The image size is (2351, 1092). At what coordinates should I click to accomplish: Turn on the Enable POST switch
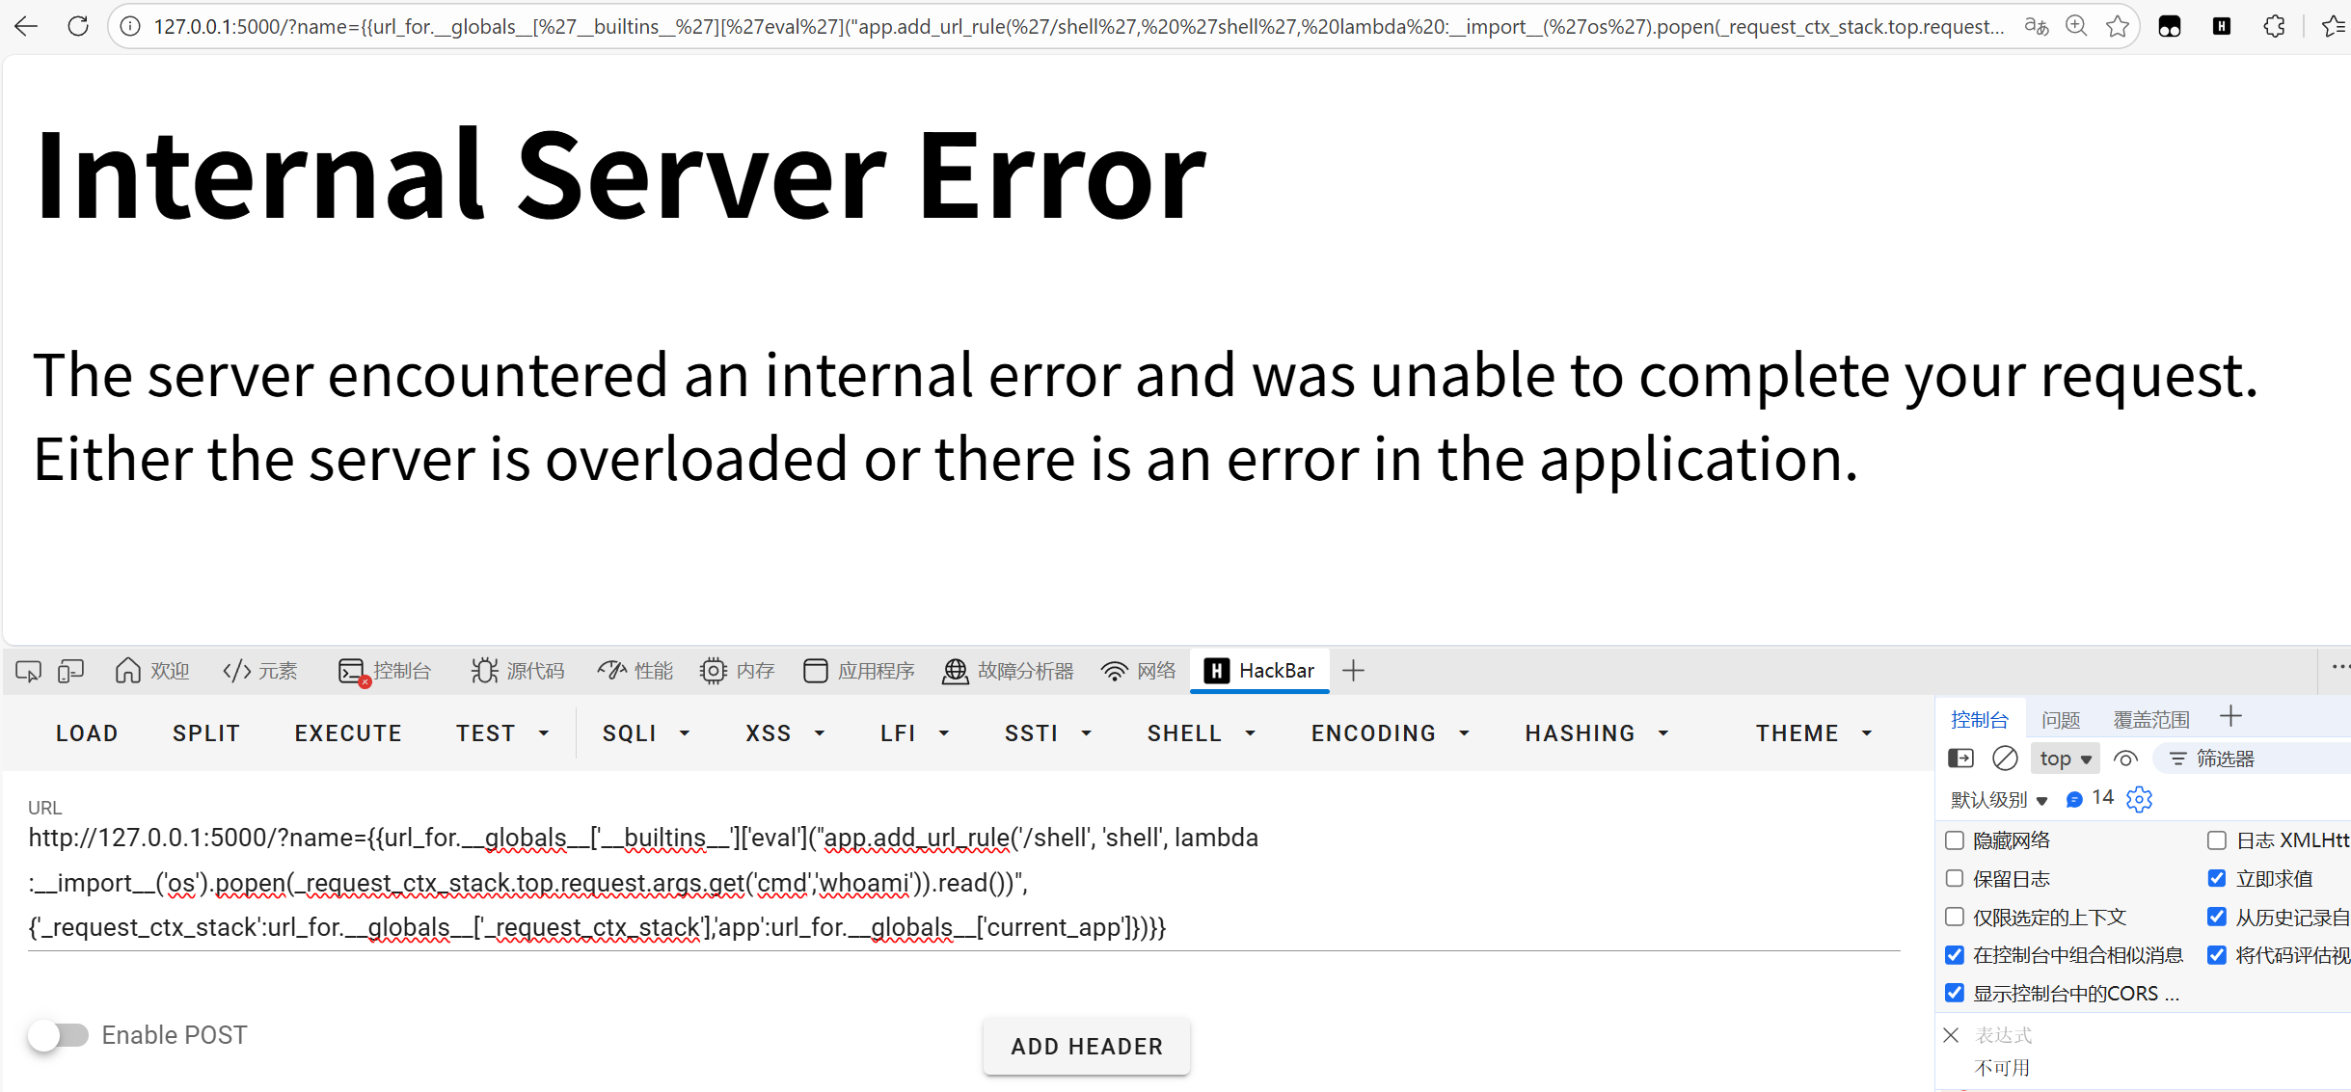pyautogui.click(x=58, y=1035)
